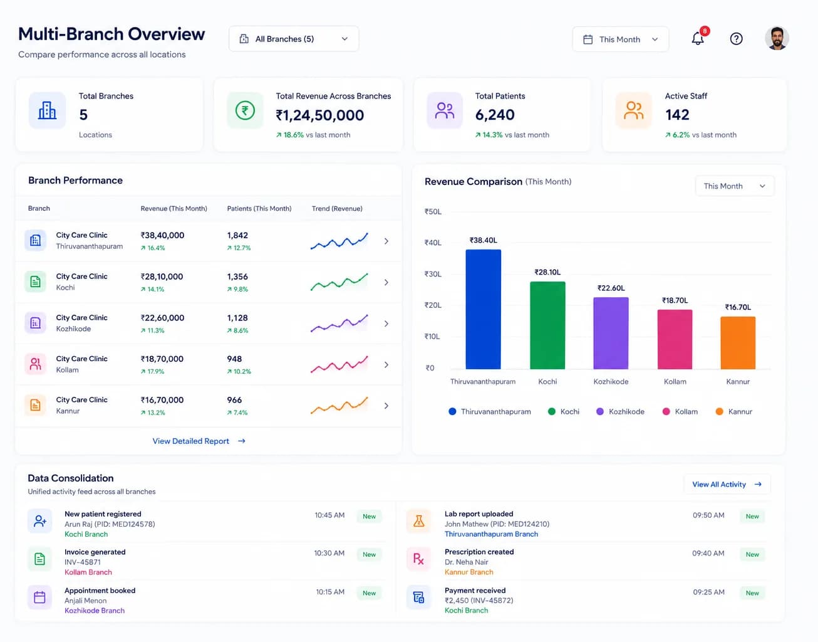Viewport: 818px width, 642px height.
Task: Click the New badge for 10:45 AM entry
Action: pos(370,517)
